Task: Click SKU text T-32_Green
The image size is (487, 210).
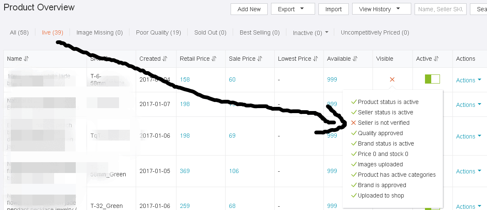Action: click(x=107, y=206)
